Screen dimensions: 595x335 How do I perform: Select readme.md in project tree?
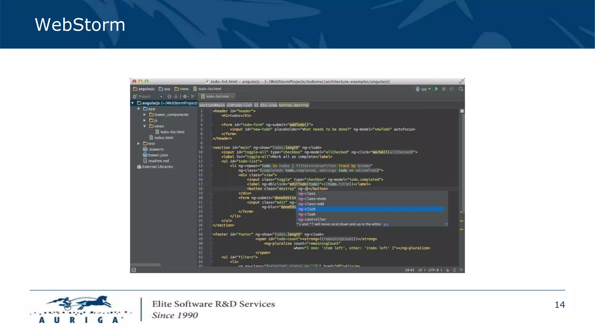coord(156,161)
